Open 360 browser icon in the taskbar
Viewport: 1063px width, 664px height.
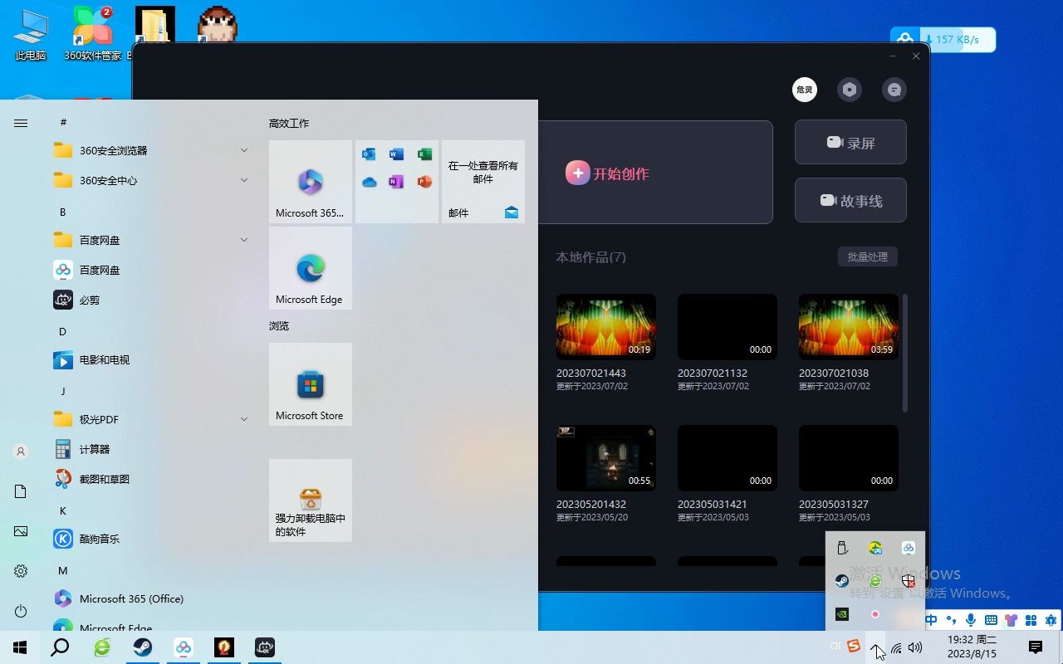(x=102, y=647)
